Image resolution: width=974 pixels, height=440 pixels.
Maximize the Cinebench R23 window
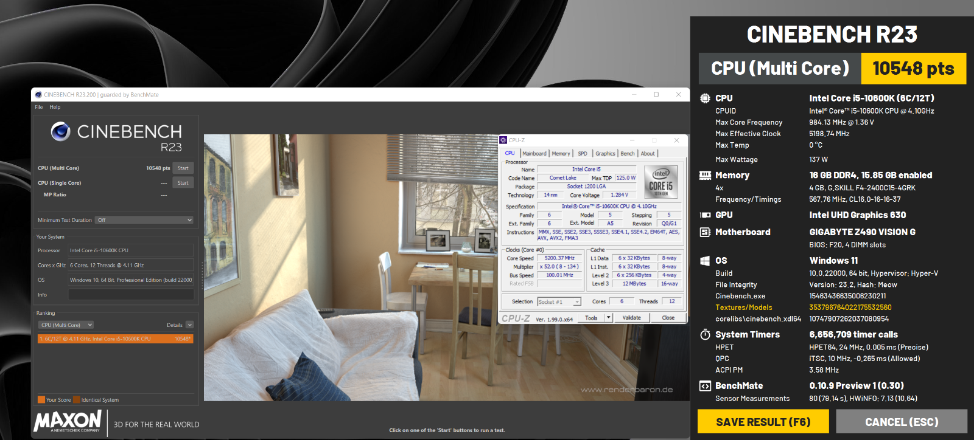pyautogui.click(x=656, y=94)
